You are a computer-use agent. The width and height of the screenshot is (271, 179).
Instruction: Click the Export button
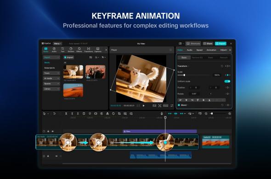[221, 44]
